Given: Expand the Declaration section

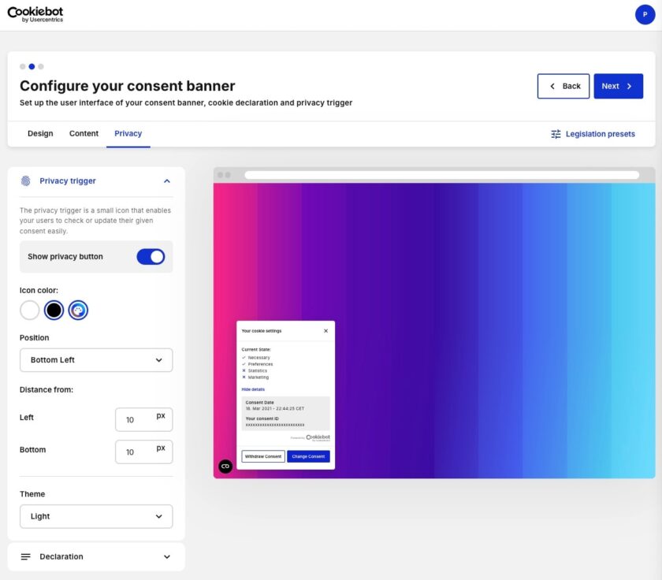Looking at the screenshot, I should click(166, 556).
